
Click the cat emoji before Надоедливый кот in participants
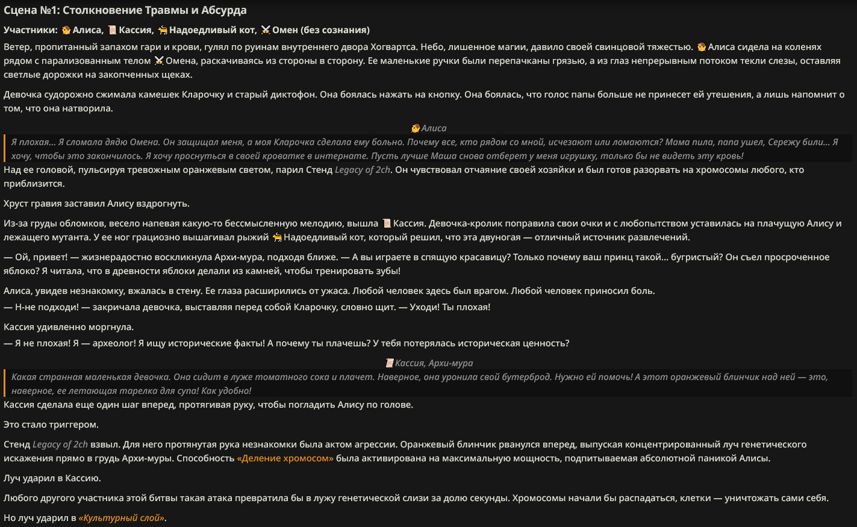(163, 30)
